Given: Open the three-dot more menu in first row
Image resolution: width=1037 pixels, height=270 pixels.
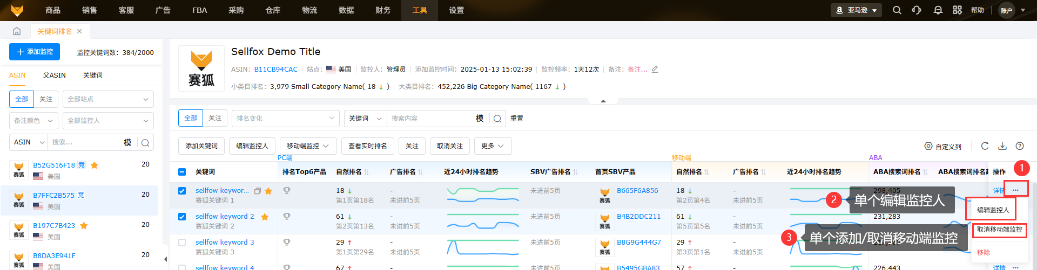Looking at the screenshot, I should (1015, 190).
